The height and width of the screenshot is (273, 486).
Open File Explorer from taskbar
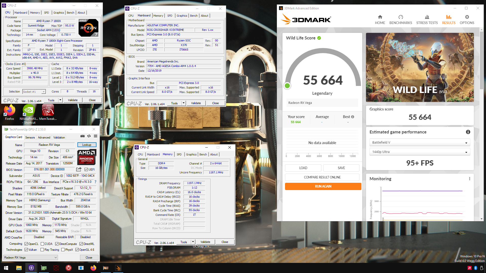[19, 268]
